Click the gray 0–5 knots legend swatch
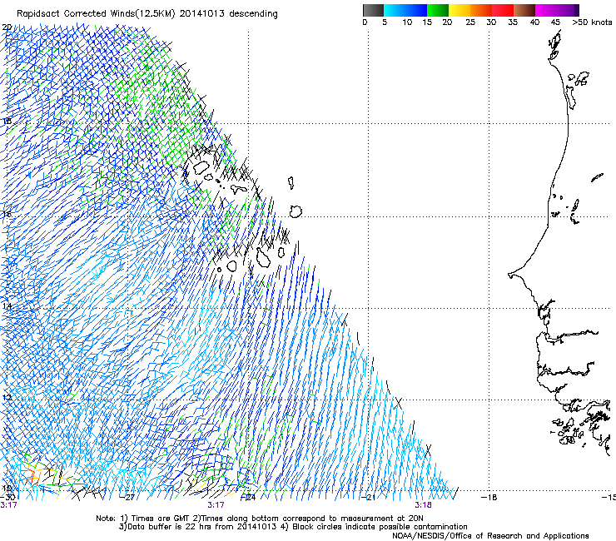The height and width of the screenshot is (541, 616). point(373,10)
